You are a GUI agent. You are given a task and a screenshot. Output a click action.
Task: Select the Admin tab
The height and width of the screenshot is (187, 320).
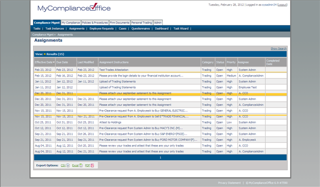tap(158, 23)
